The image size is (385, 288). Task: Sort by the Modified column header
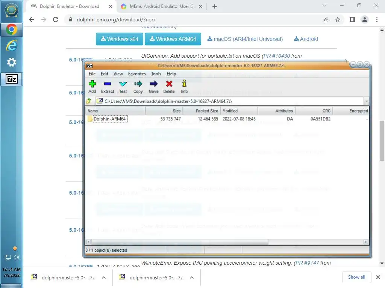coord(239,111)
